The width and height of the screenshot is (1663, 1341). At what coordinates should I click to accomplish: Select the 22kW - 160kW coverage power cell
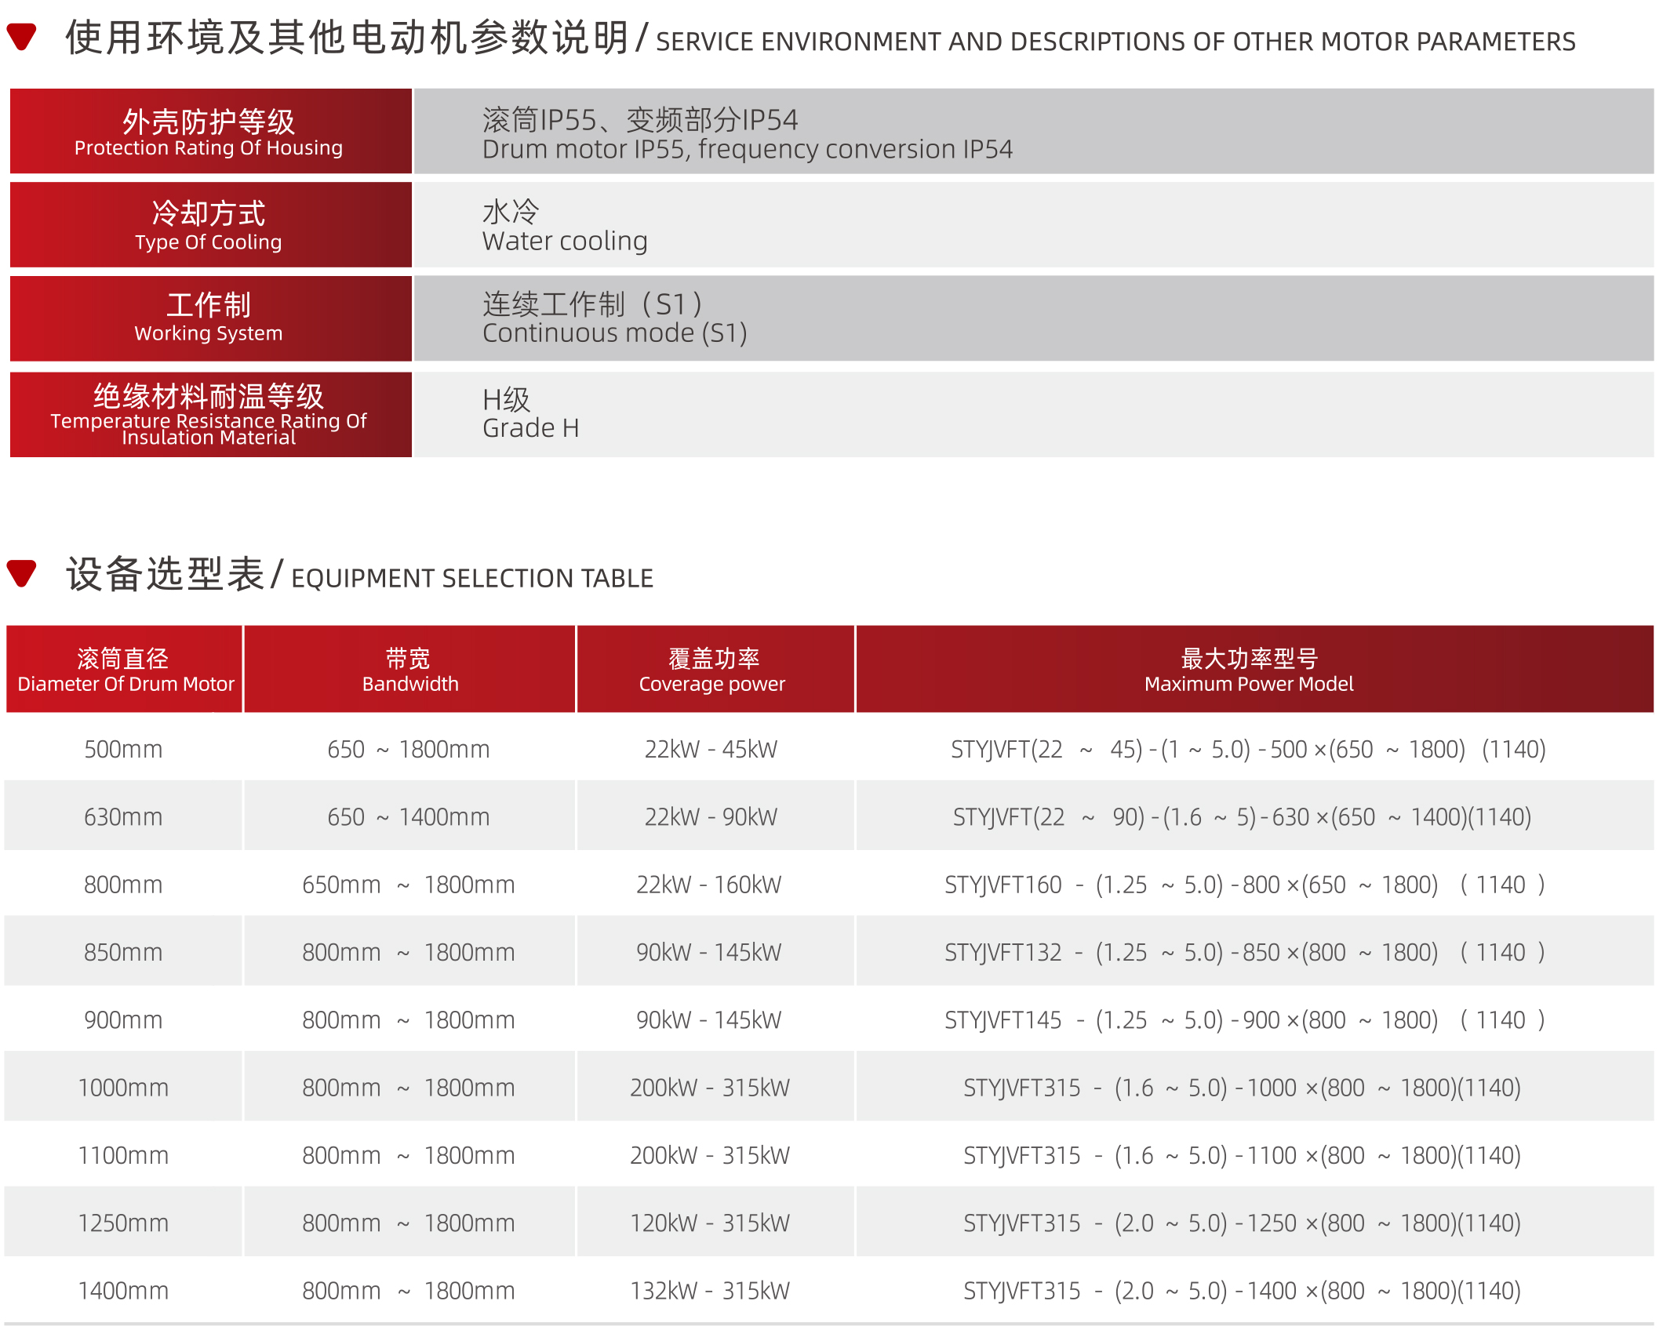(x=709, y=885)
